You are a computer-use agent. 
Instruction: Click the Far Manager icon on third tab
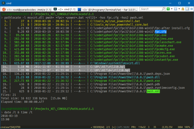pos(80,9)
